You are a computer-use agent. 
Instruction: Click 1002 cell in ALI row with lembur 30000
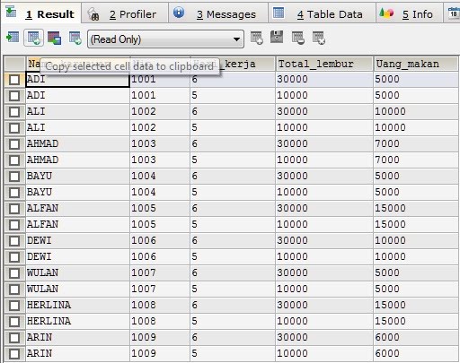point(160,111)
